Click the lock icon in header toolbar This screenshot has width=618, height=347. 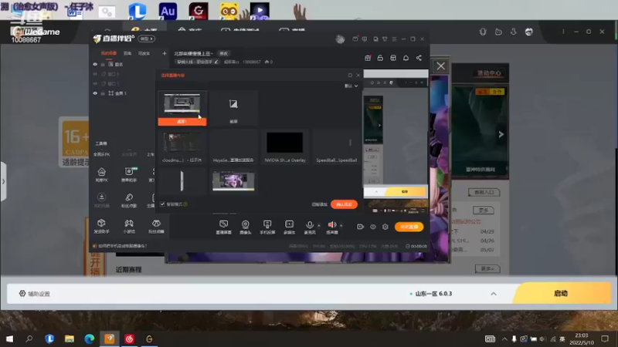pyautogui.click(x=380, y=58)
